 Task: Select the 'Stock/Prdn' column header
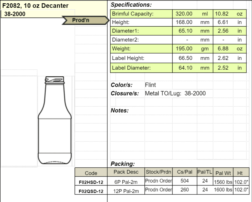[158, 172]
